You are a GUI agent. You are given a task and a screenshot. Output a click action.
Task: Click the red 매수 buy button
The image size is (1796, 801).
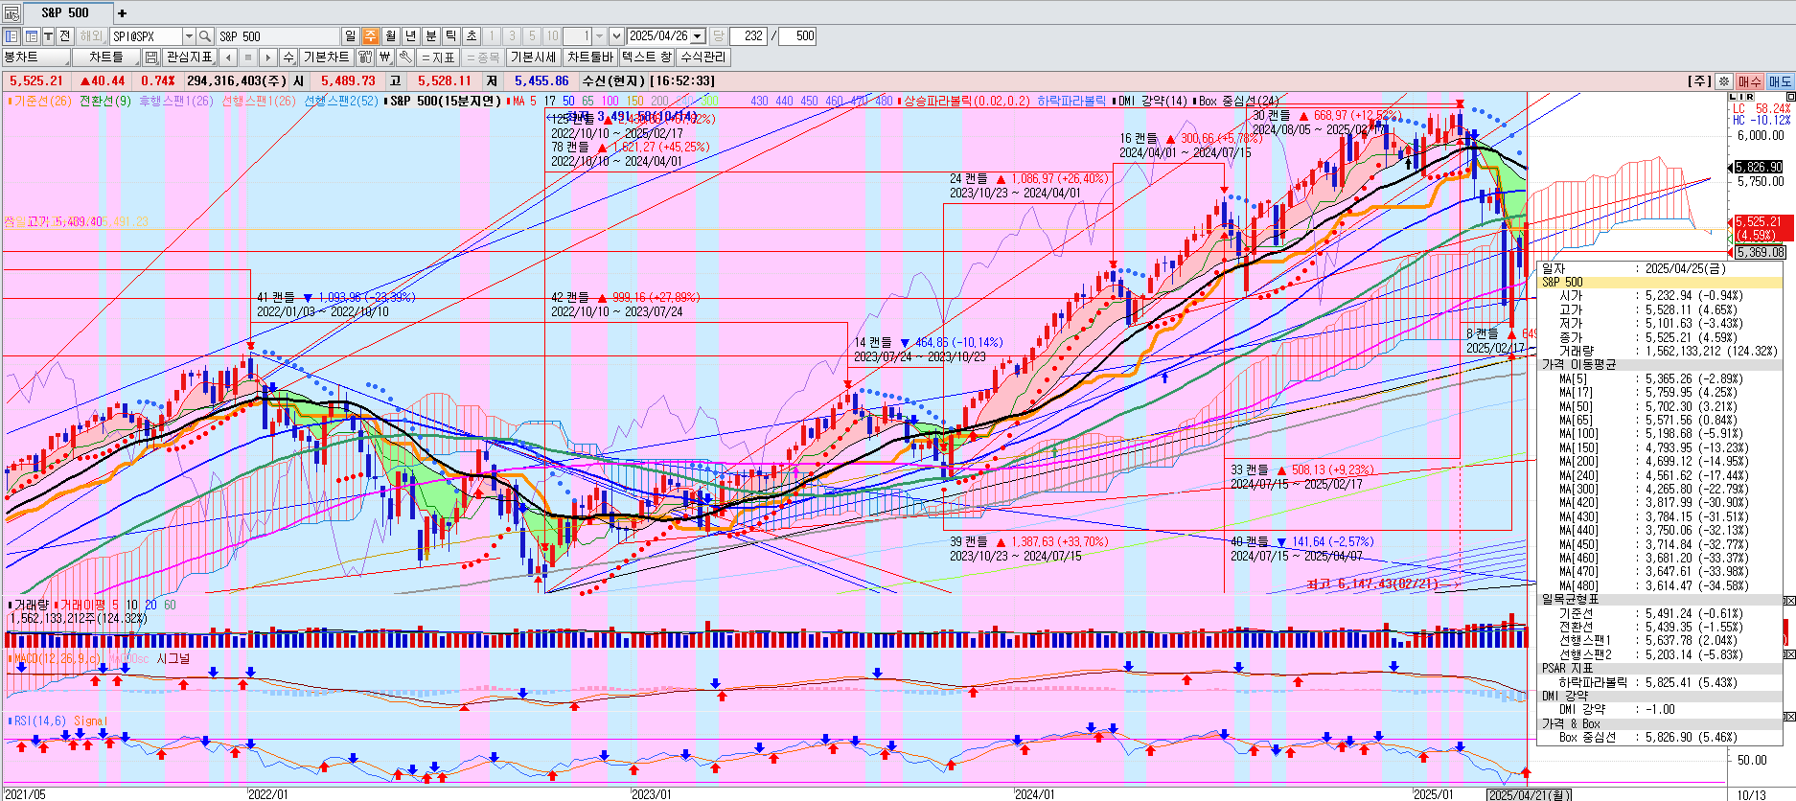1750,81
